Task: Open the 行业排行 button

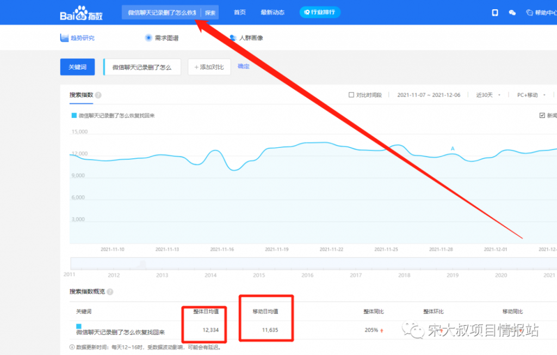Action: 320,13
